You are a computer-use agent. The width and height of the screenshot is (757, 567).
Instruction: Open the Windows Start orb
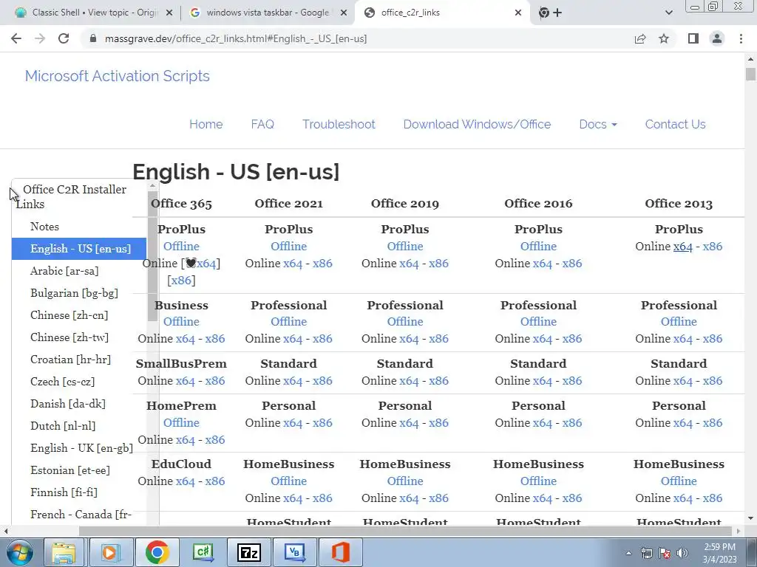[20, 552]
